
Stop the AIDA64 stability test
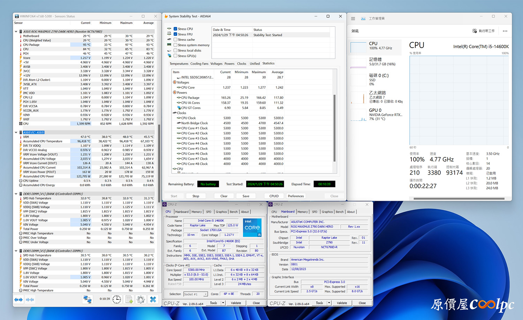coord(196,196)
